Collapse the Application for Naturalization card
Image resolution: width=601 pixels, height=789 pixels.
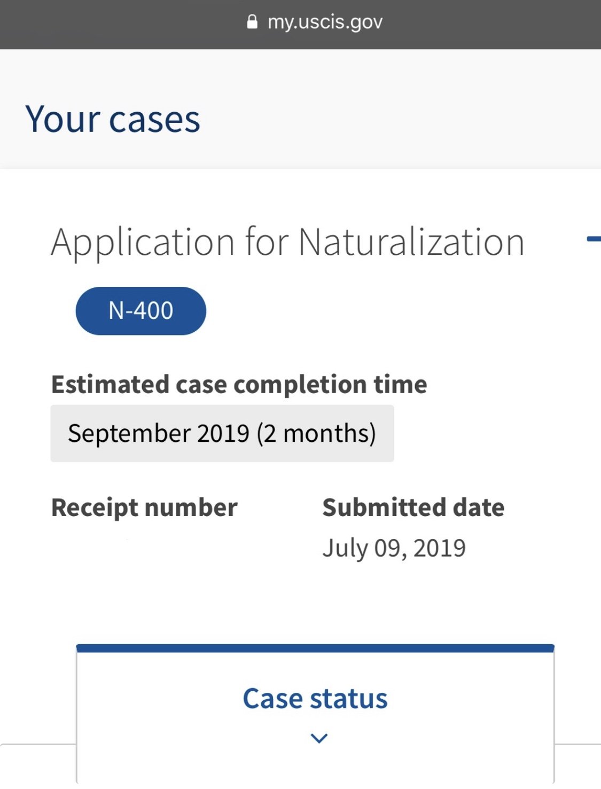[594, 239]
